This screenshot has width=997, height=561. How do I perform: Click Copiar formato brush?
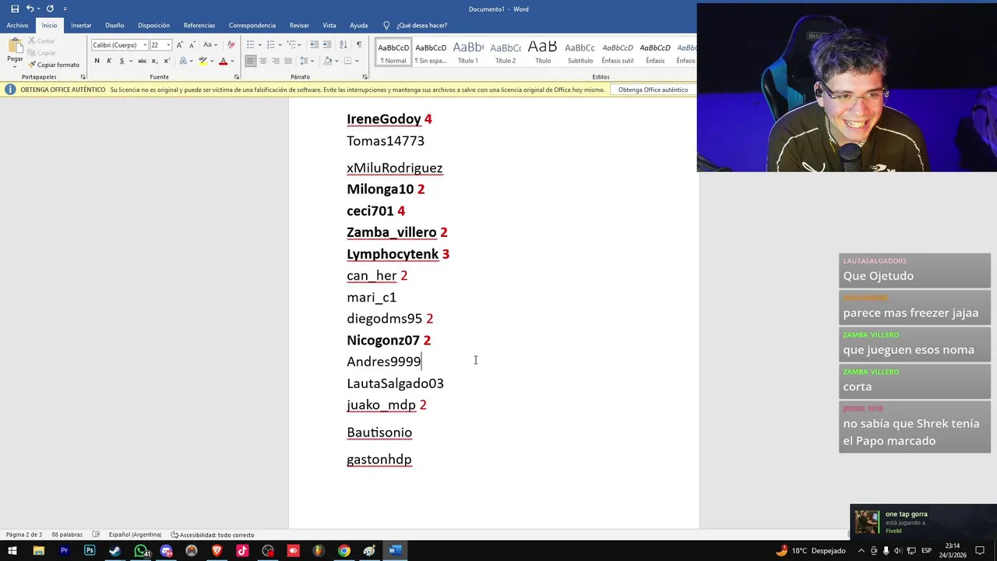pyautogui.click(x=54, y=65)
